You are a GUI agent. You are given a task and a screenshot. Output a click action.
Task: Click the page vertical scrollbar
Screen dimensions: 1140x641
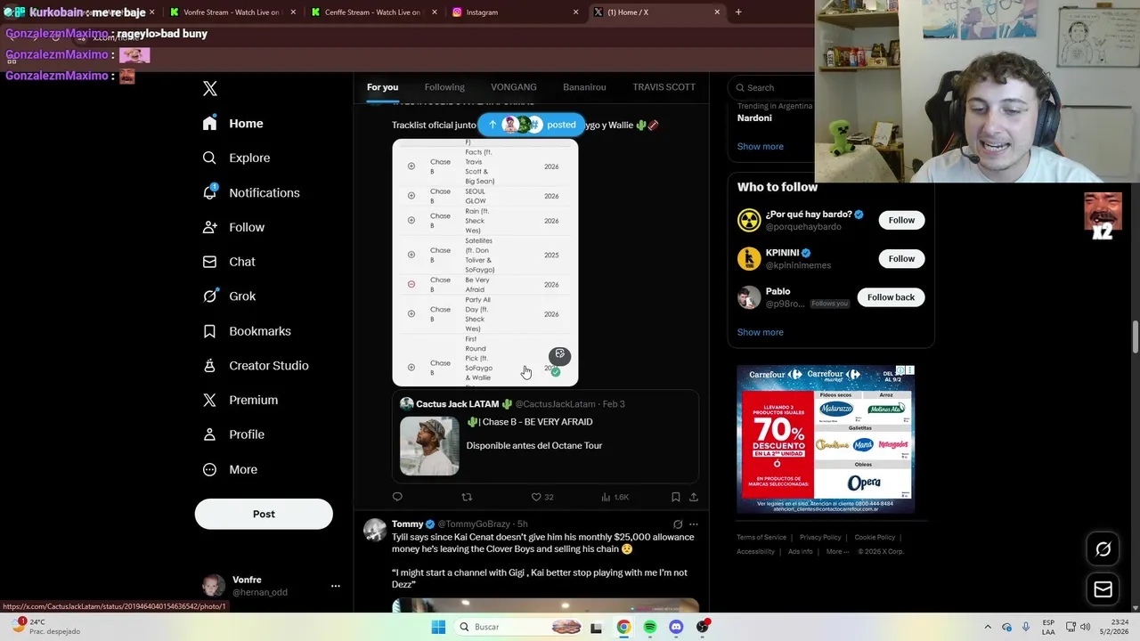(1136, 338)
